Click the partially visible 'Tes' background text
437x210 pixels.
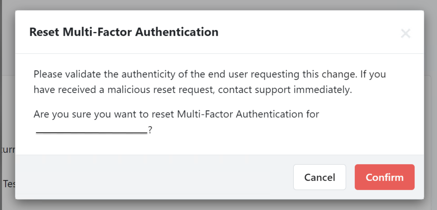[8, 183]
